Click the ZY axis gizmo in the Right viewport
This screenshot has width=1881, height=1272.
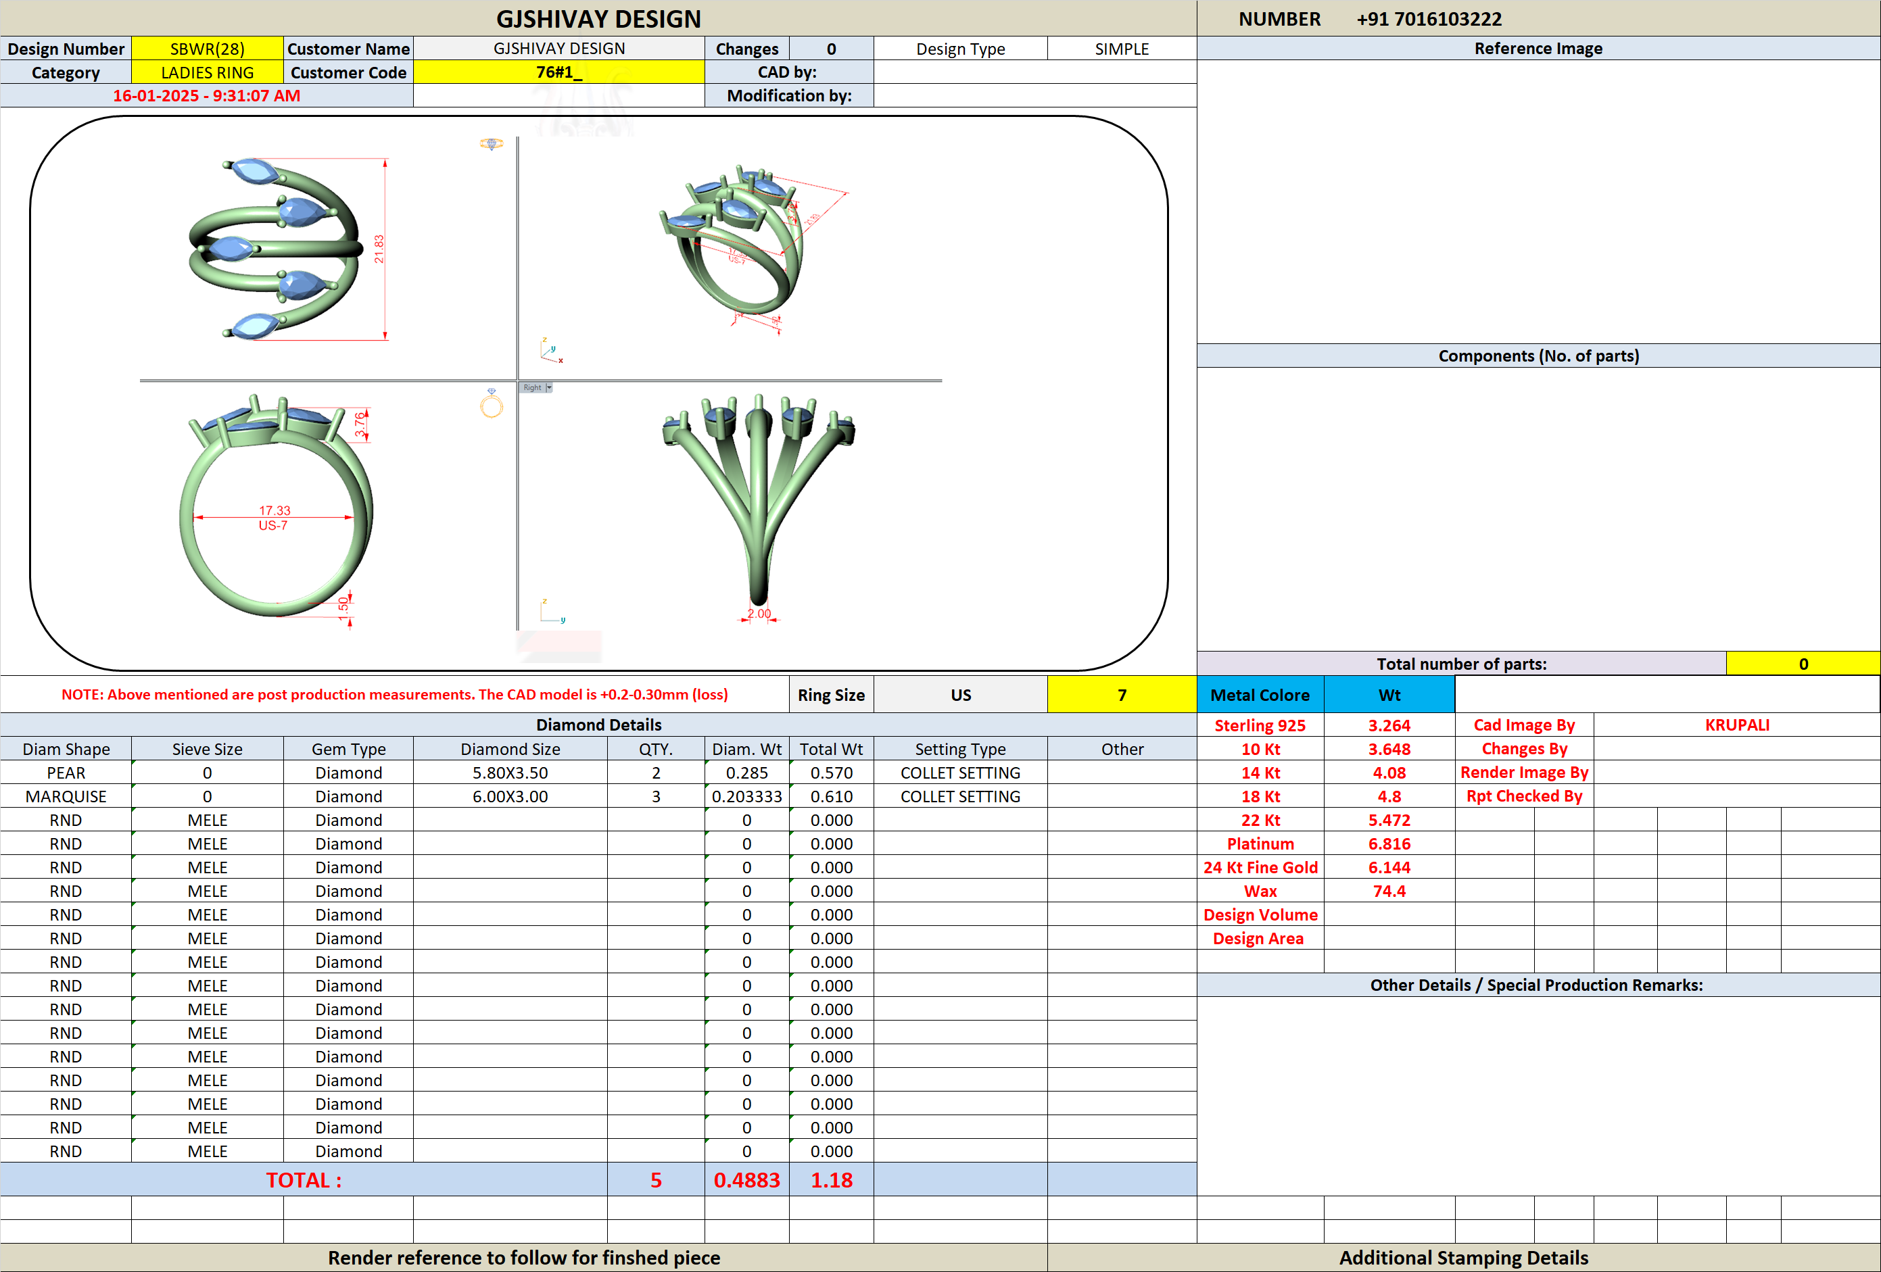click(552, 610)
